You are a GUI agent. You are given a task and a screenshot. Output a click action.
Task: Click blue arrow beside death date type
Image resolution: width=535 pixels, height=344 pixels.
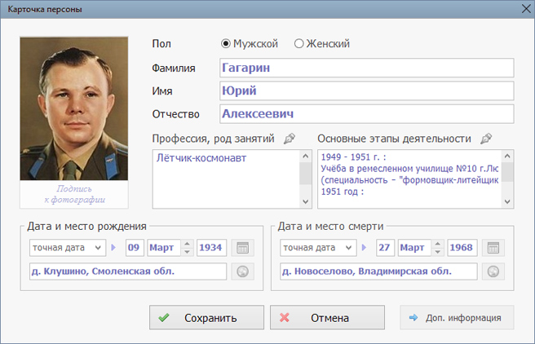[x=364, y=248]
